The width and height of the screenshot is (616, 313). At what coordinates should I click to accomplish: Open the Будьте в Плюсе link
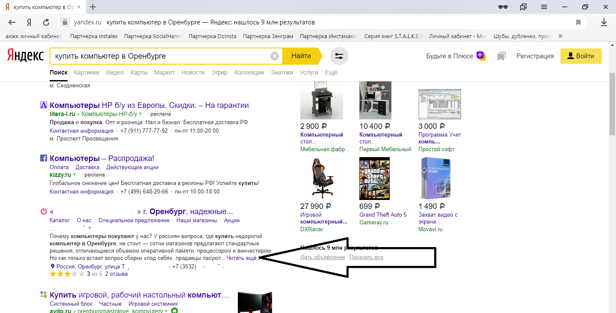(x=450, y=56)
